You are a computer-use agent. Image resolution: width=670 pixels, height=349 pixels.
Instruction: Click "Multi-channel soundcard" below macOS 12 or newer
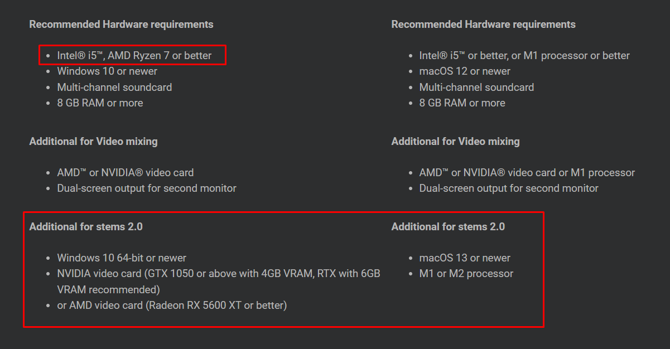pos(476,87)
